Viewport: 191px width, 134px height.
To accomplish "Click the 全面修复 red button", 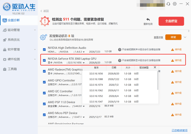I will [x=171, y=21].
